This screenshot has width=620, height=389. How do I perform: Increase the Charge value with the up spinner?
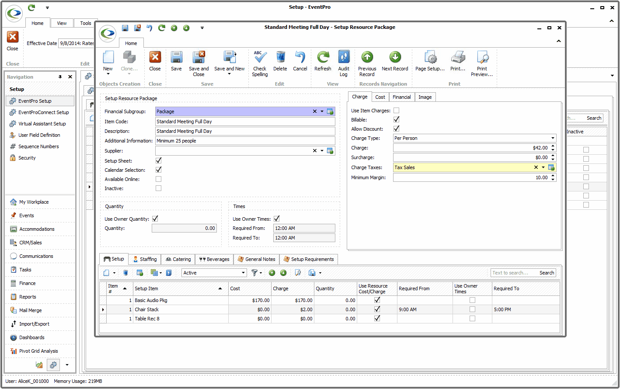pyautogui.click(x=553, y=146)
